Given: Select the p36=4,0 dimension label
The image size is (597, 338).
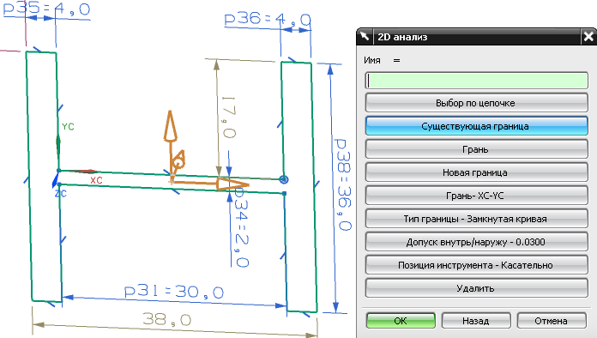Looking at the screenshot, I should 268,19.
